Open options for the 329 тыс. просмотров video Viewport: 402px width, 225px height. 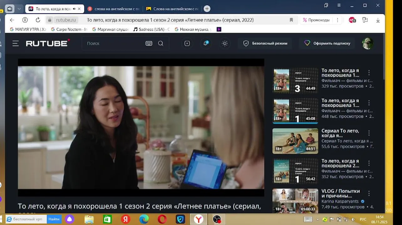tap(369, 72)
